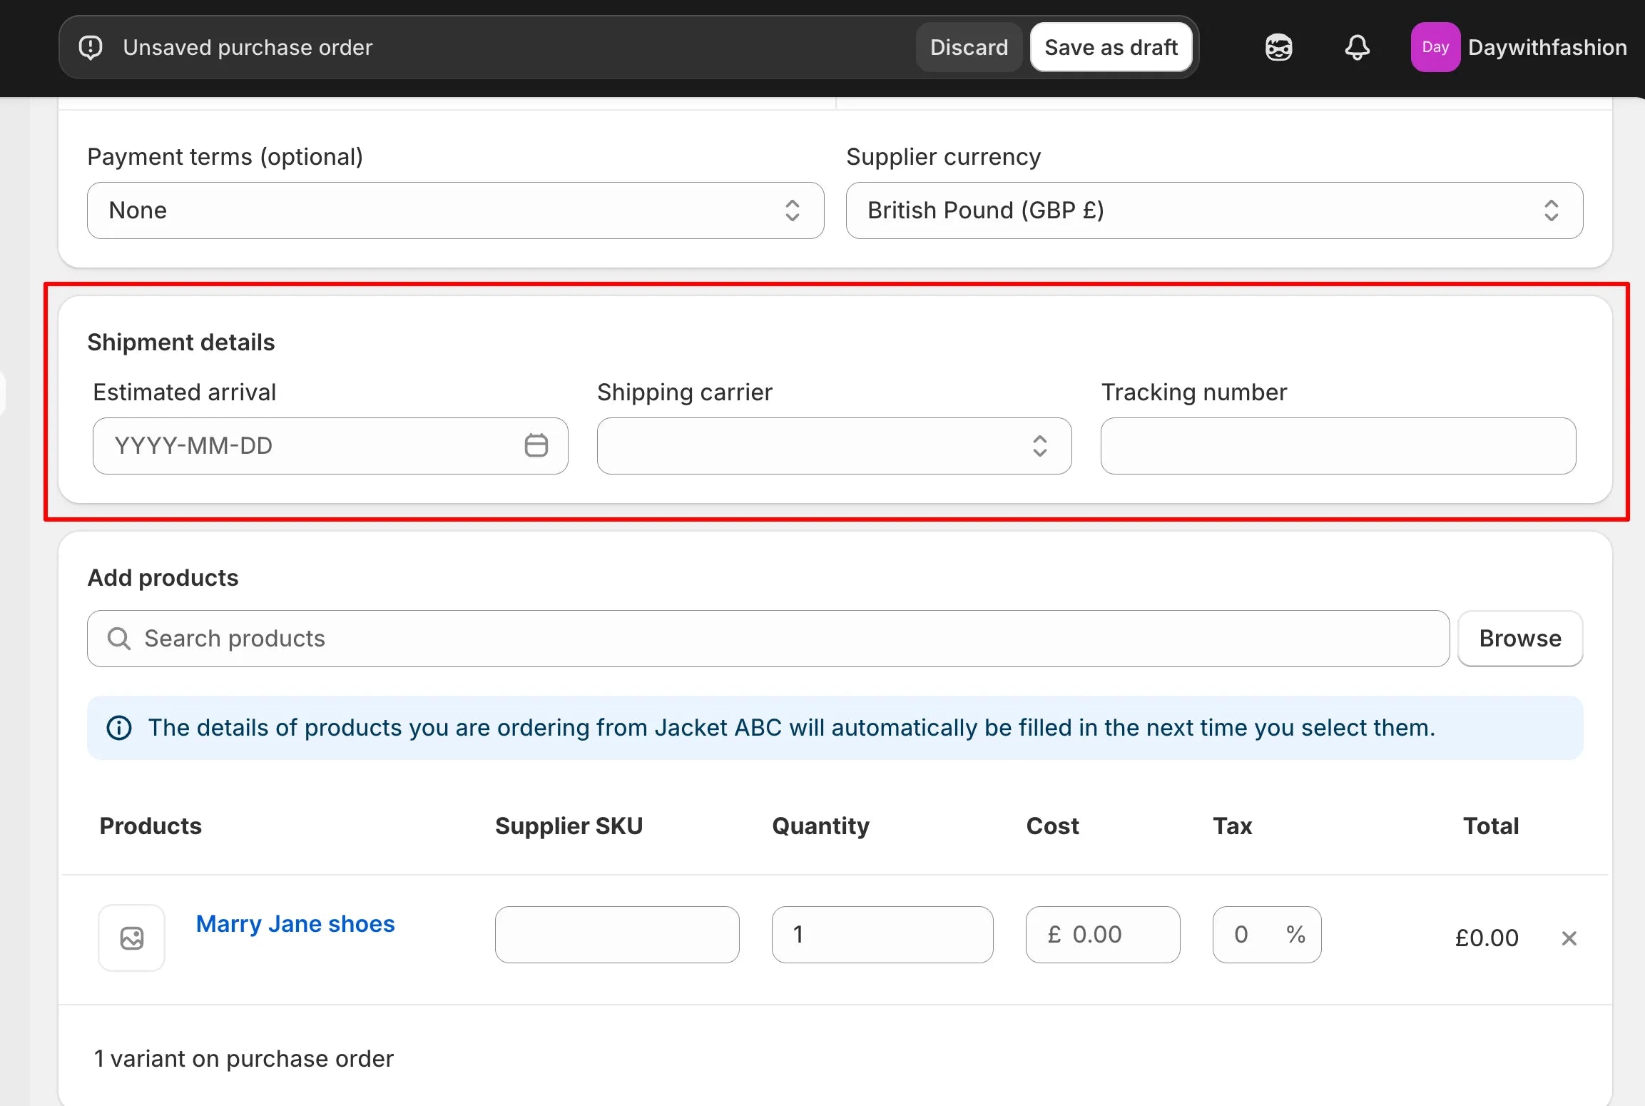Discard the unsaved purchase order
Image resolution: width=1645 pixels, height=1106 pixels.
click(x=969, y=48)
